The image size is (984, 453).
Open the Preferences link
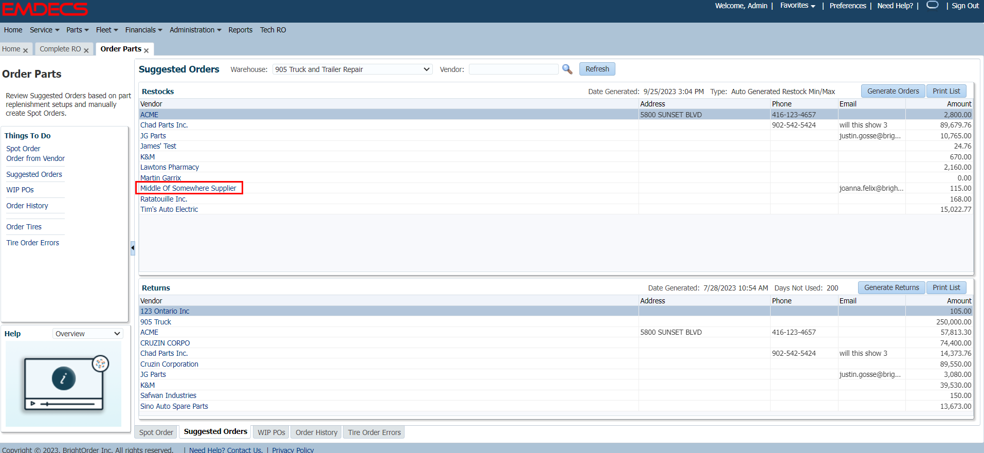point(848,6)
